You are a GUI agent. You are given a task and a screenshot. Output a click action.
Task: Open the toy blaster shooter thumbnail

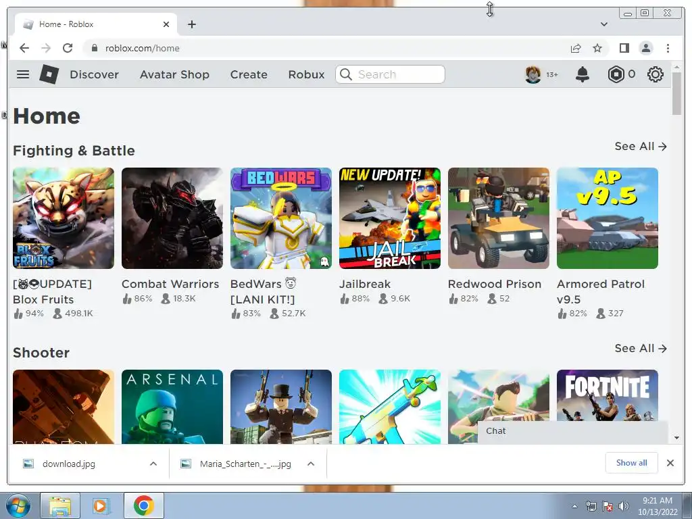click(390, 407)
